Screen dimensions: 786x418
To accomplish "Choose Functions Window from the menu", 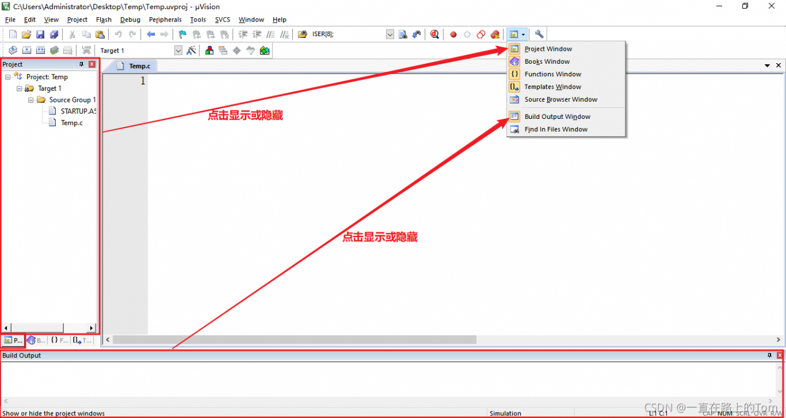I will [566, 74].
